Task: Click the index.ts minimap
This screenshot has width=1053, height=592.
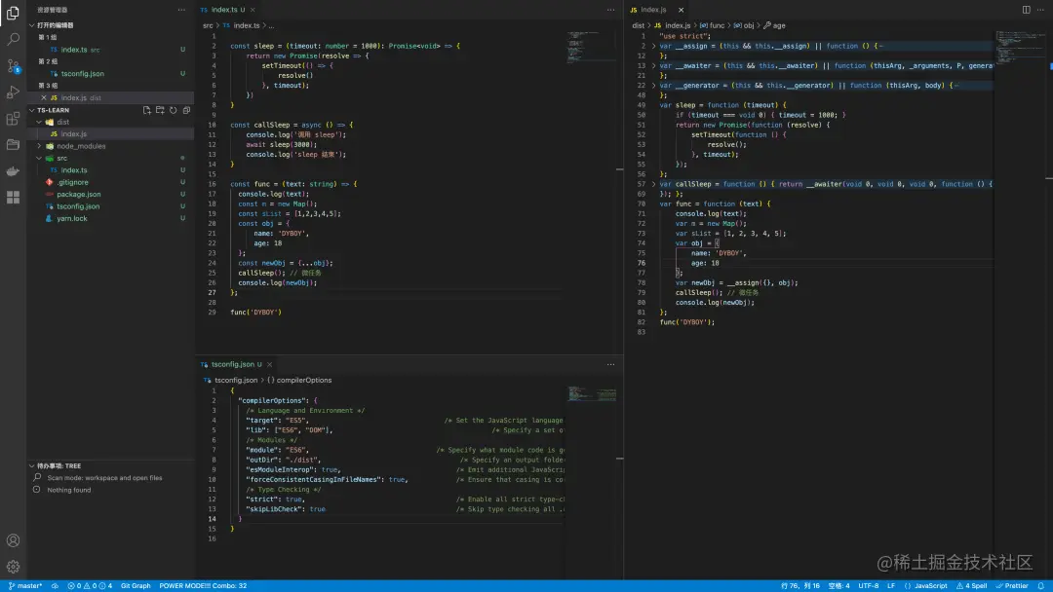Action: 591,47
